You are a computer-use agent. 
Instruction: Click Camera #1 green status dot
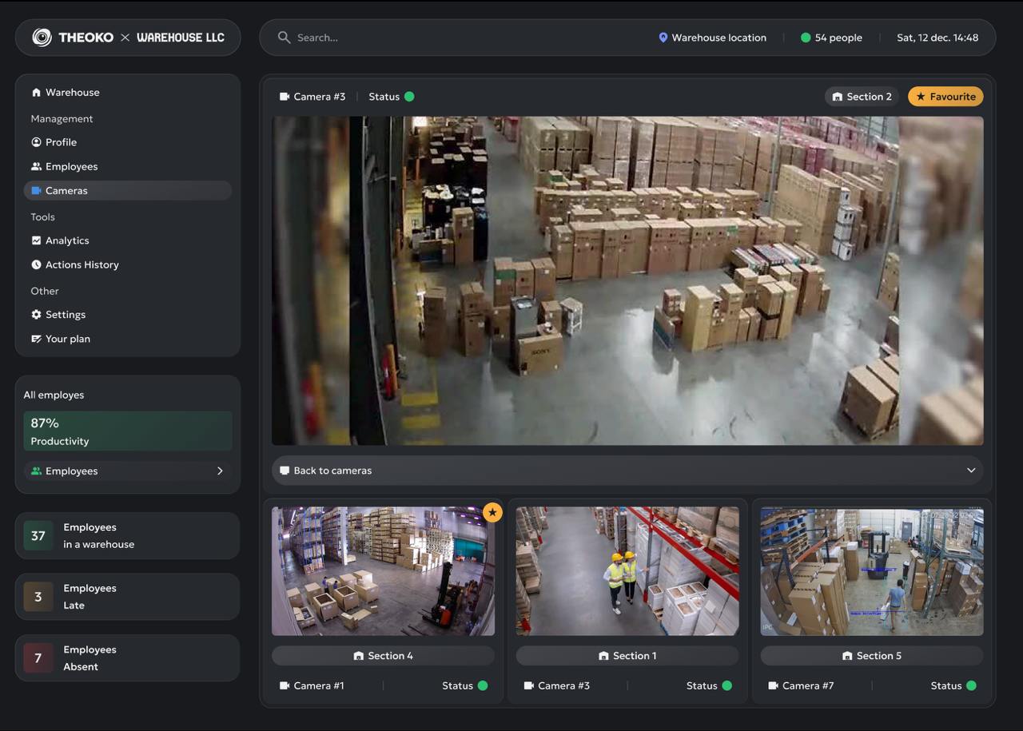click(483, 685)
